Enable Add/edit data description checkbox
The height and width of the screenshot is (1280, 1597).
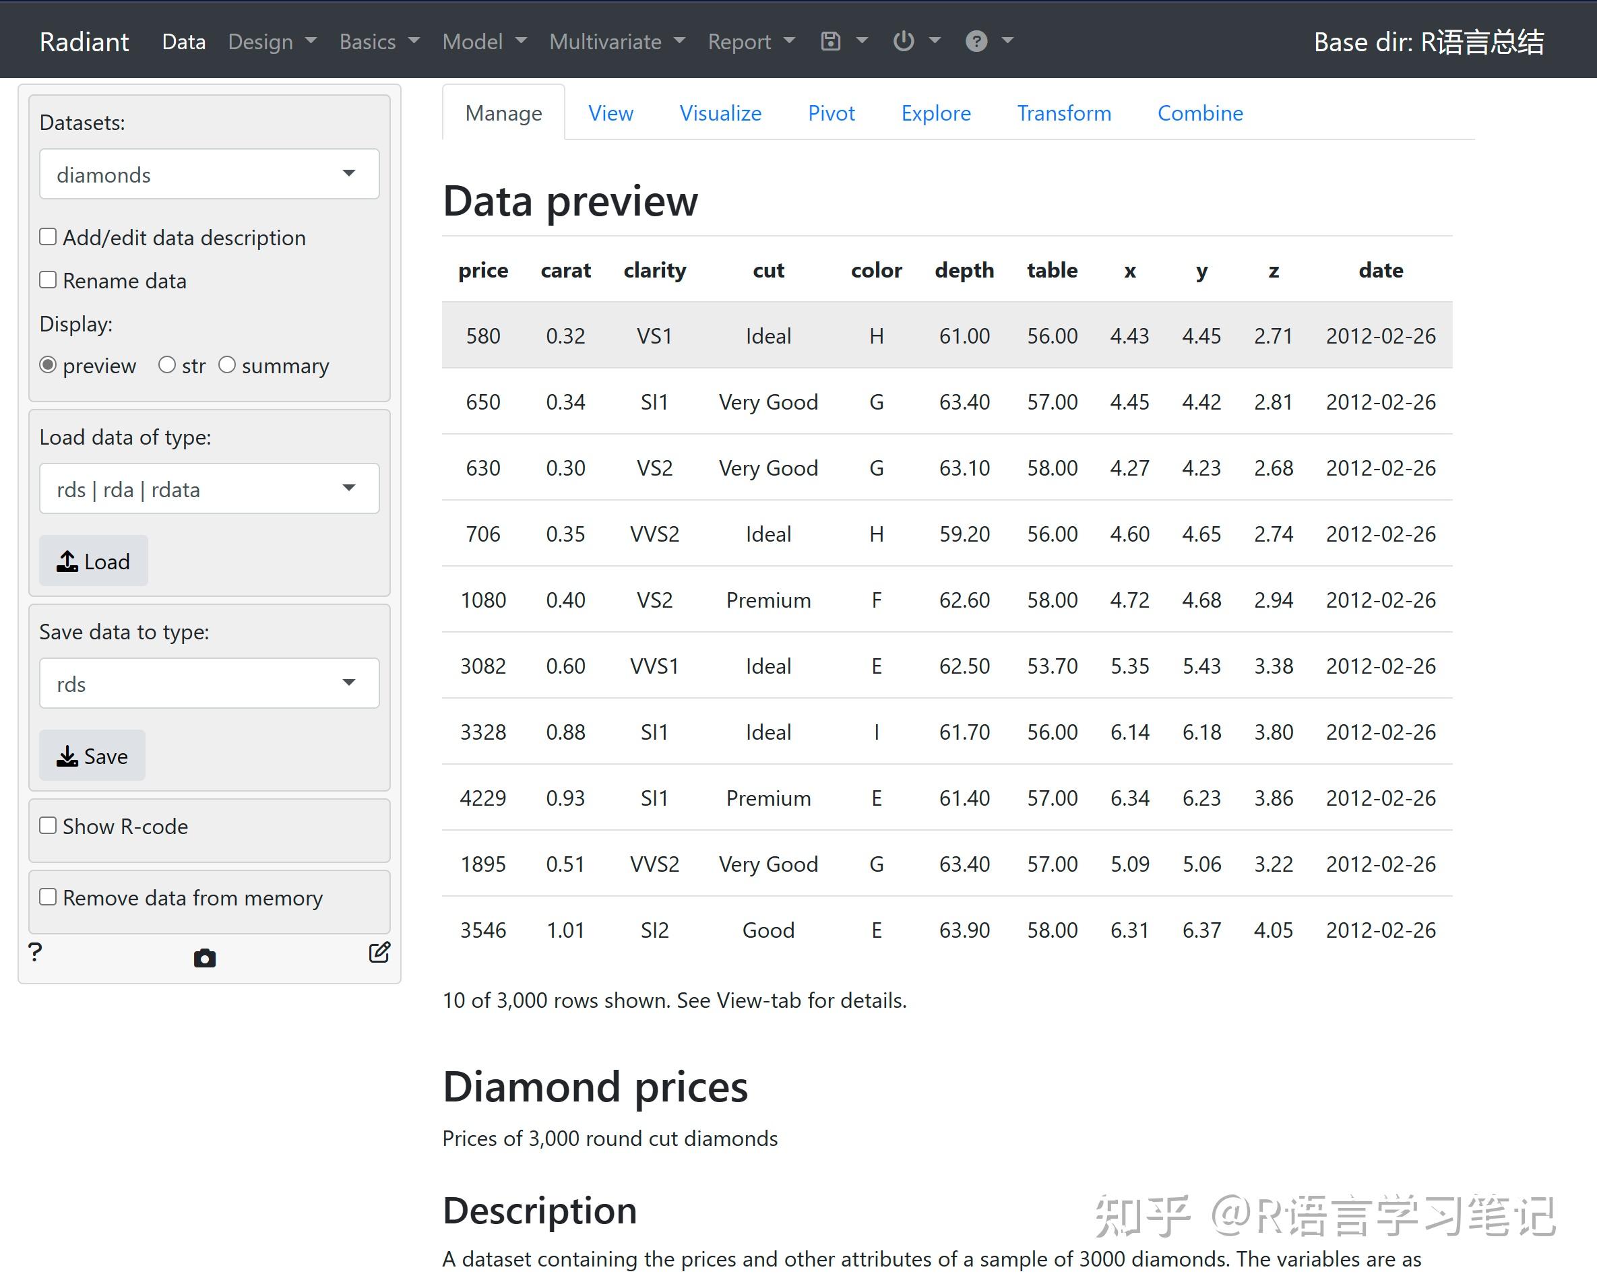click(x=48, y=237)
